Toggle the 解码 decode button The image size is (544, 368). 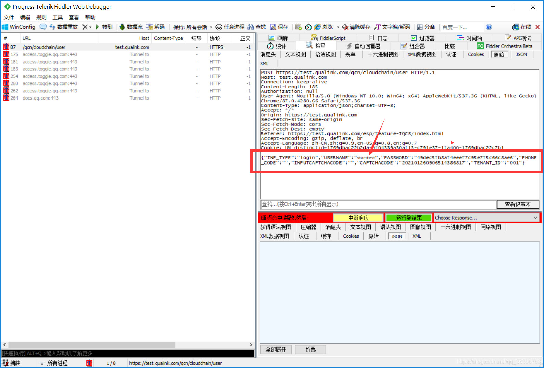156,27
